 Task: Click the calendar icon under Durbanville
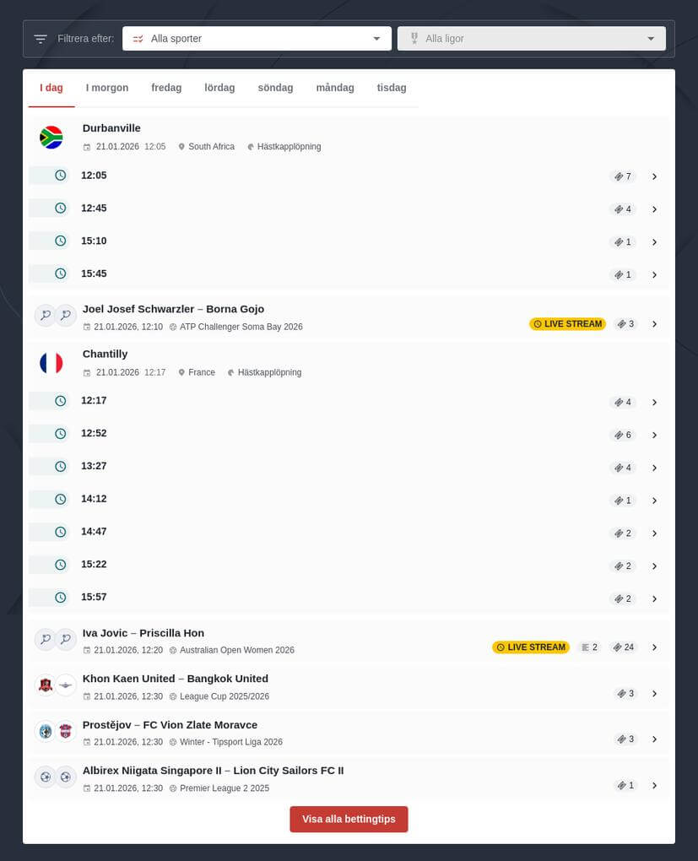click(x=87, y=146)
